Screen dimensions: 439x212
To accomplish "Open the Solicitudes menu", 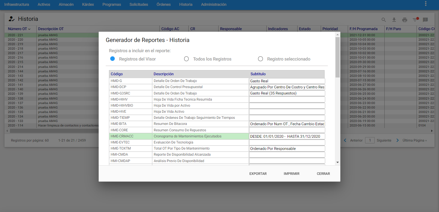I will coord(139,4).
